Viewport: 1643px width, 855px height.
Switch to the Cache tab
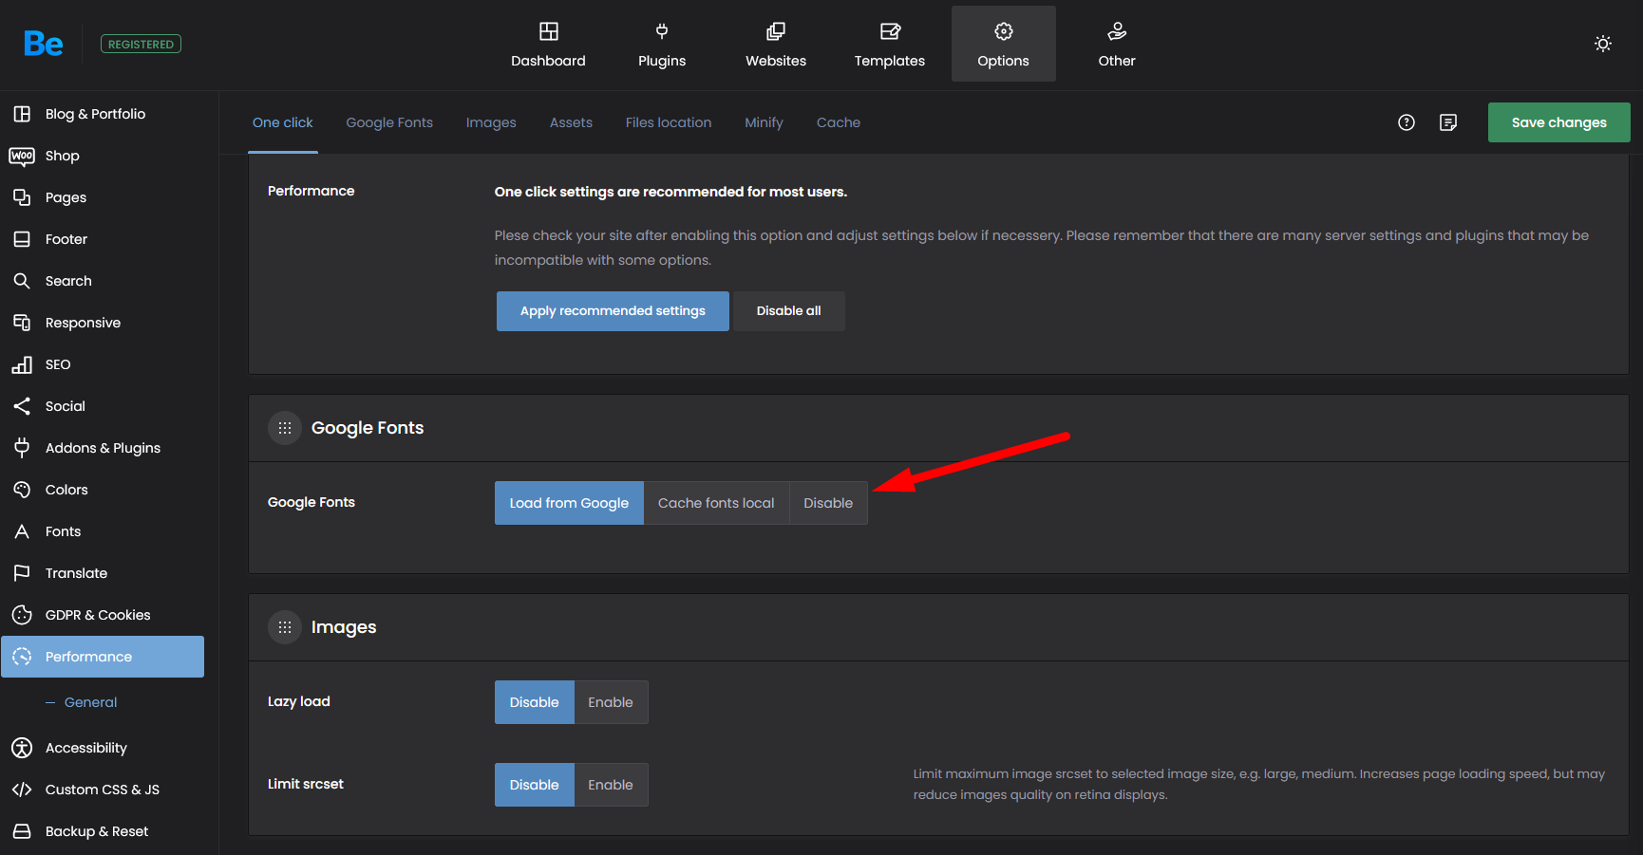point(839,122)
